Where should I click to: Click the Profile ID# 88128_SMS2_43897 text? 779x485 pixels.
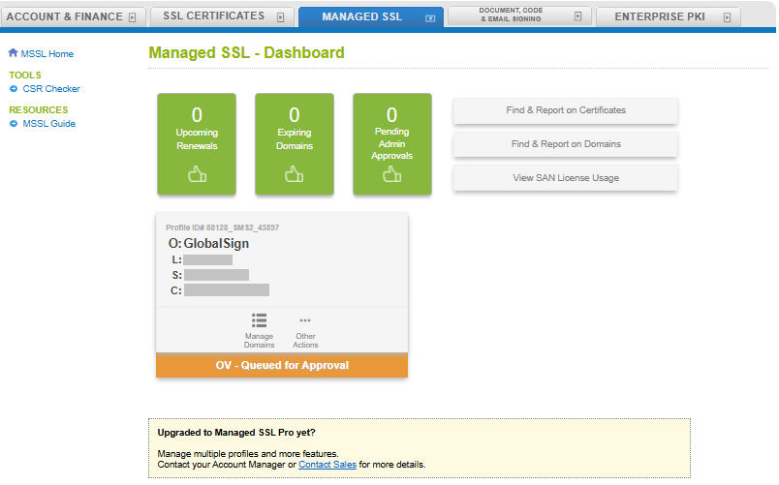pos(223,227)
